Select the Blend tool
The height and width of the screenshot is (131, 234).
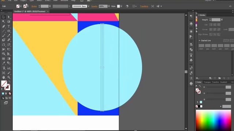pyautogui.click(x=9, y=63)
